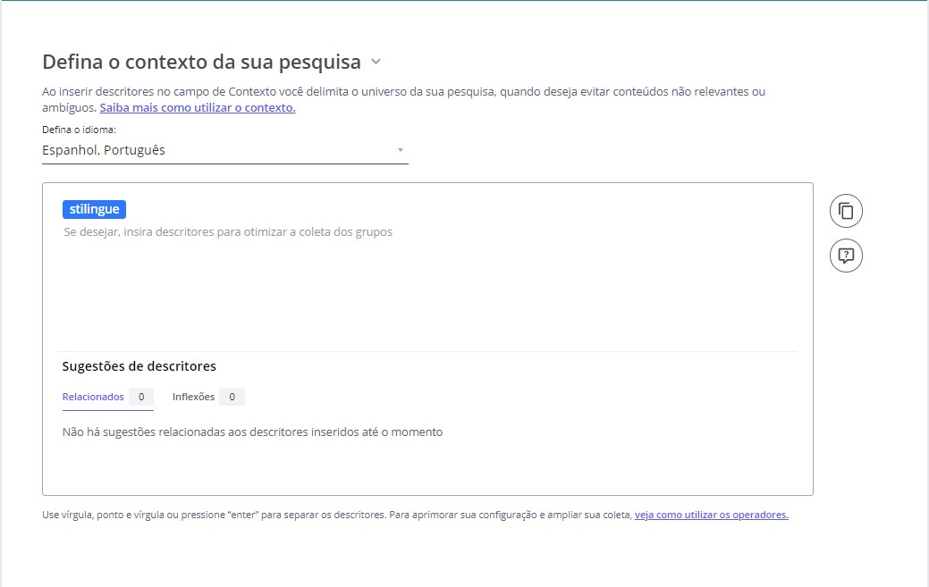The height and width of the screenshot is (587, 929).
Task: Follow the 'veja como utilizar os operadores' link
Action: pos(711,516)
